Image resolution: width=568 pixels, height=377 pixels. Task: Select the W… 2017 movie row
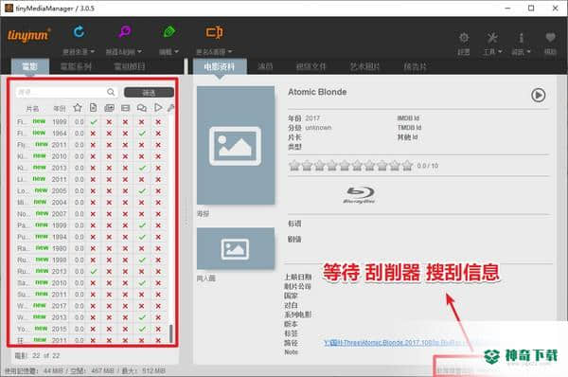(91, 306)
